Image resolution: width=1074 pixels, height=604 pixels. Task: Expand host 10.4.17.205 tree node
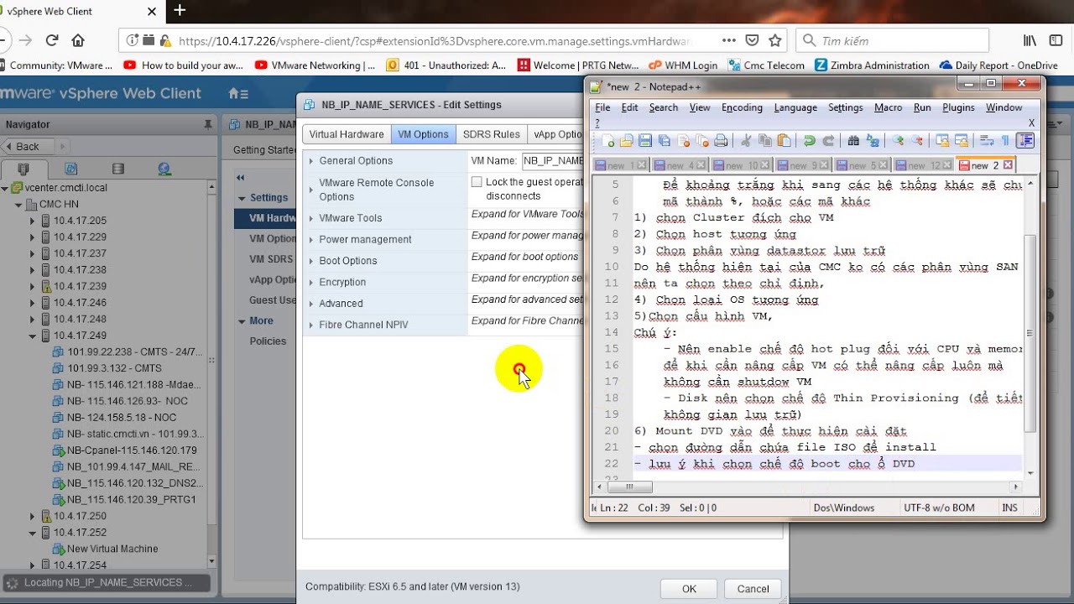click(33, 221)
